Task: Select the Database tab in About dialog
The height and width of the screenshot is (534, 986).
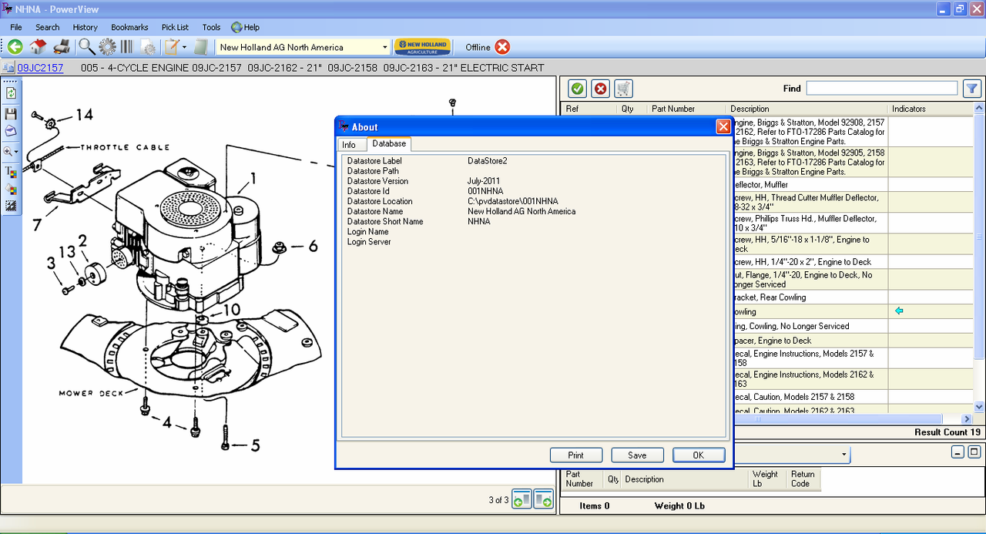Action: coord(388,144)
